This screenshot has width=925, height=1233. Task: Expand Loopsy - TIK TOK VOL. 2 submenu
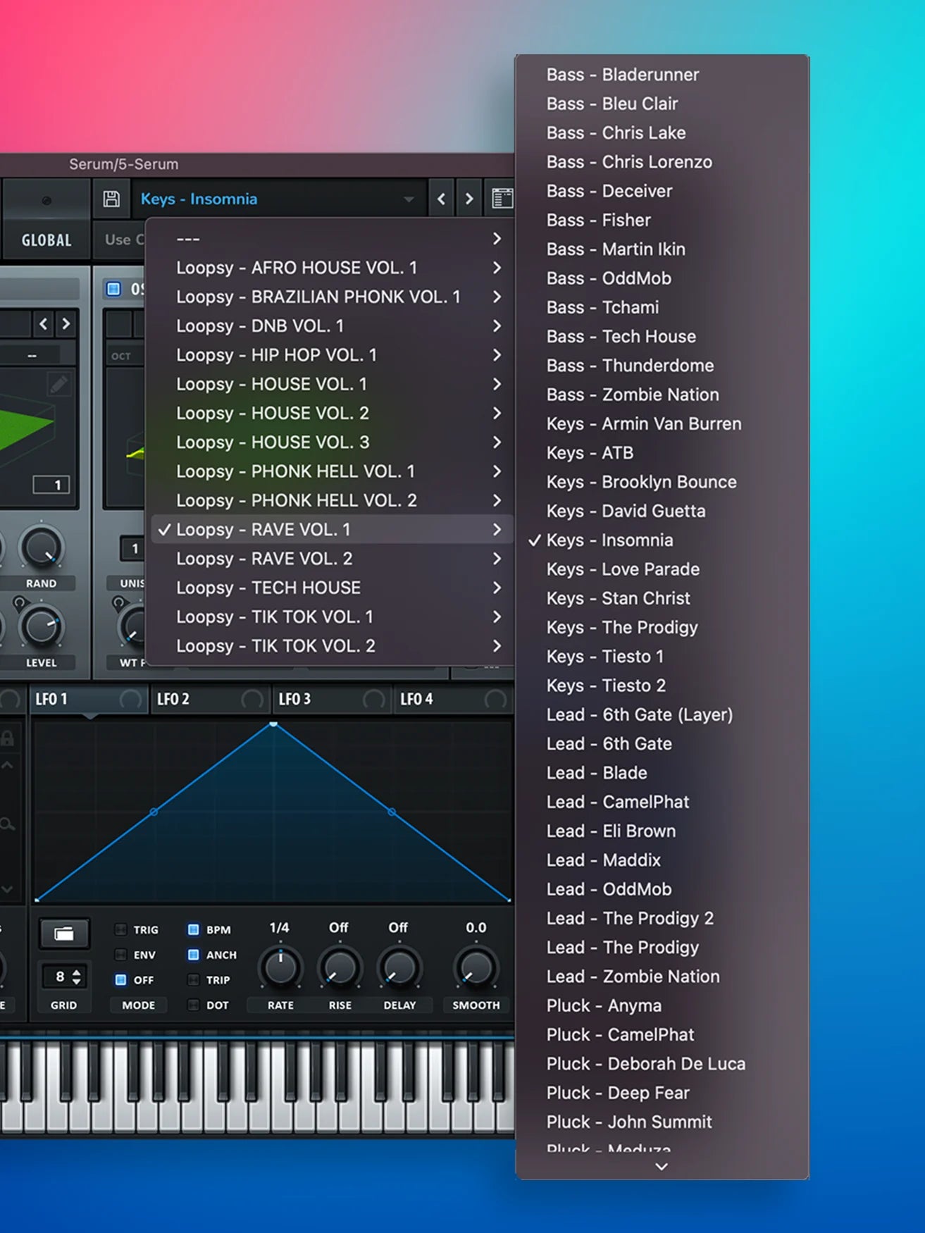tap(331, 645)
